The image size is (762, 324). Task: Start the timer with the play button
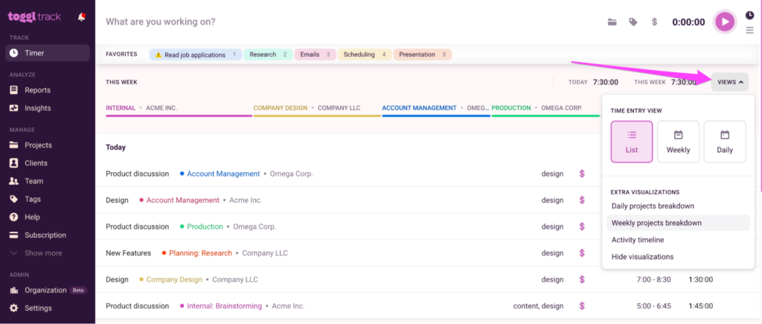(x=724, y=22)
